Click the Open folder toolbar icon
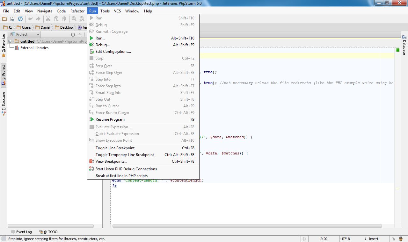Image resolution: width=408 pixels, height=242 pixels. (x=4, y=19)
